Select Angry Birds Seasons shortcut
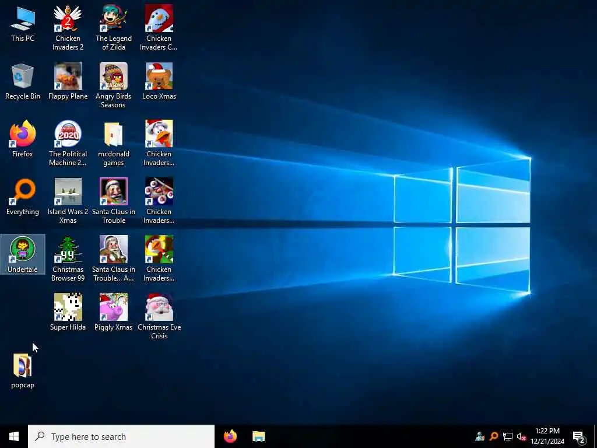The width and height of the screenshot is (597, 448). 114,85
